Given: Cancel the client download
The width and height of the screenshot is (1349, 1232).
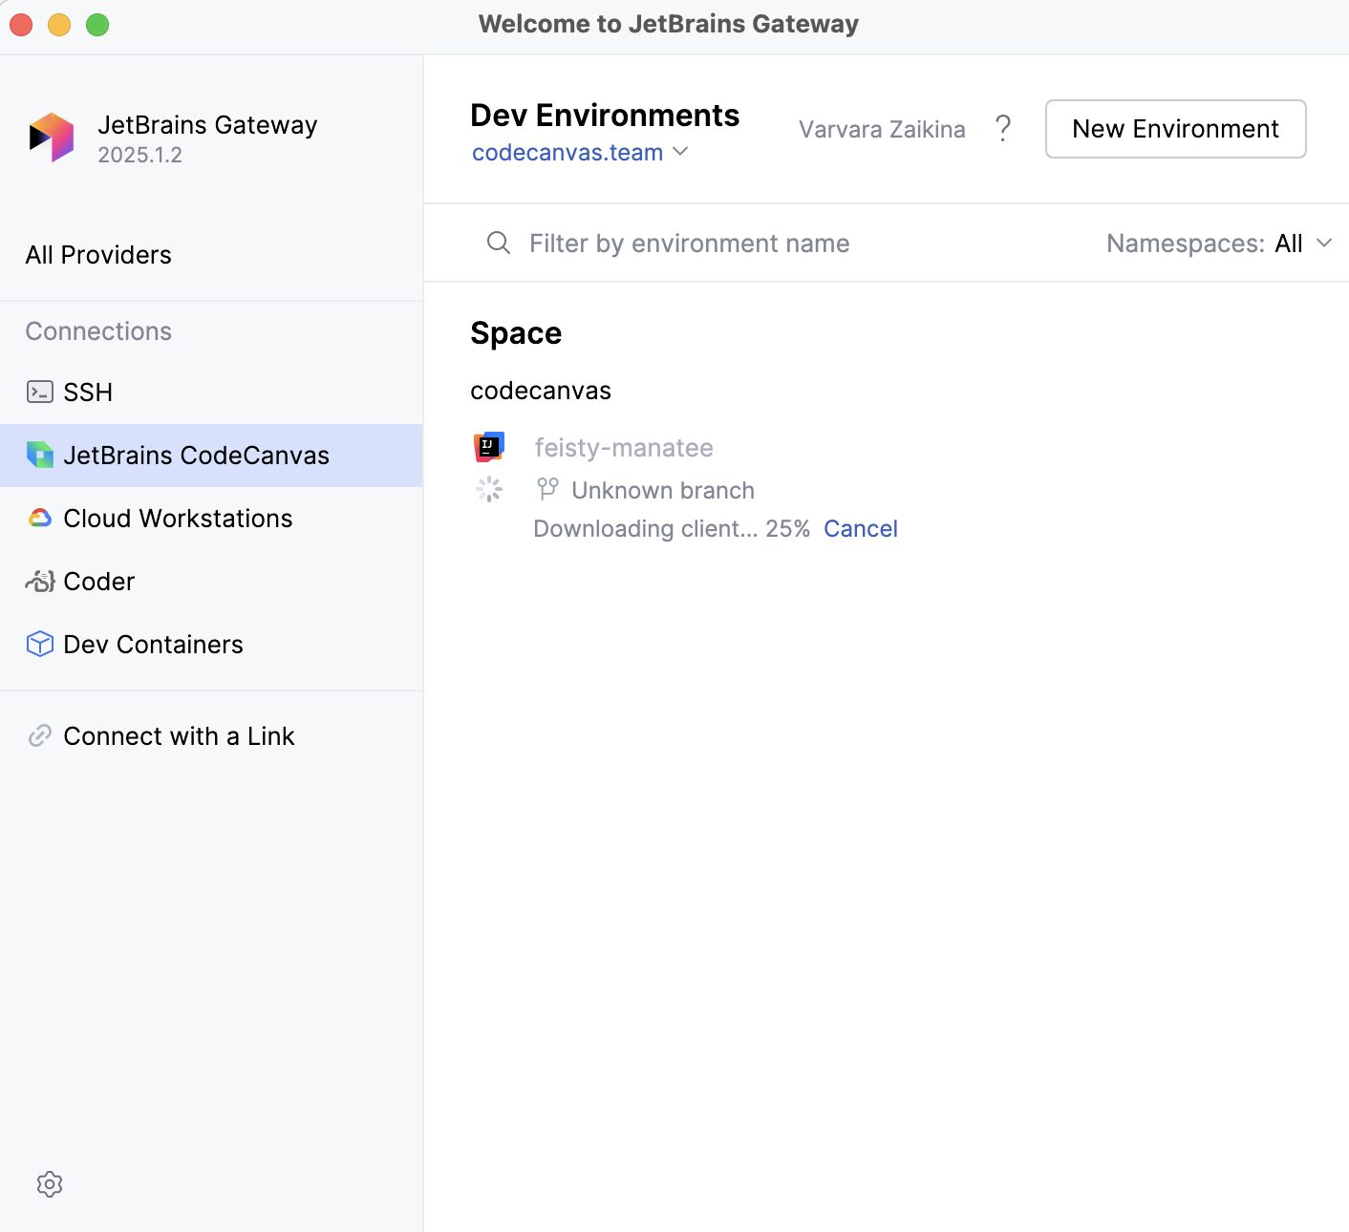Looking at the screenshot, I should [861, 528].
